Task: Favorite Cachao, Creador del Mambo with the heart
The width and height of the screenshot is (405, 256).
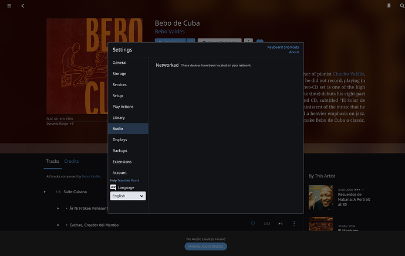Action: [x=253, y=224]
